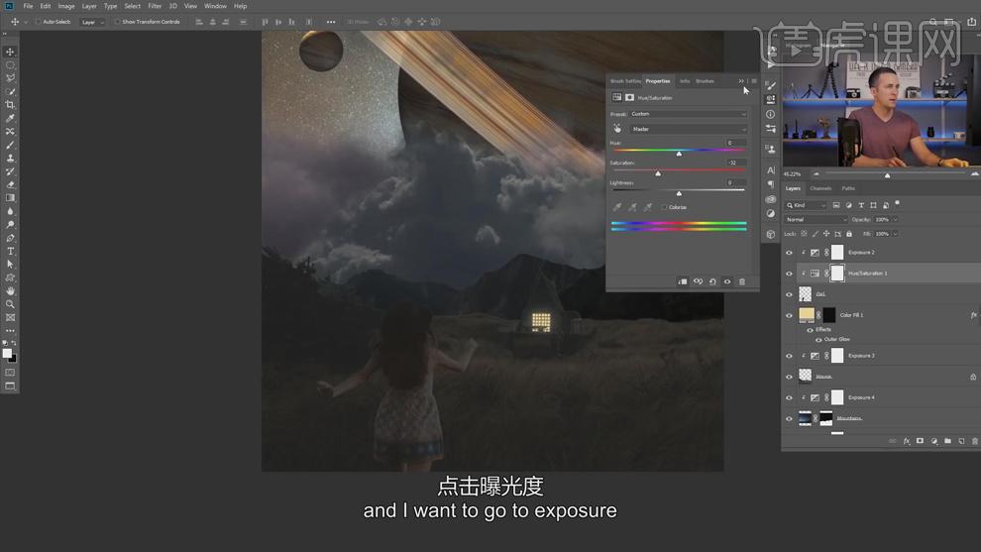Screen dimensions: 981x552
Task: Toggle Auto-Select checkbox in options bar
Action: coord(39,22)
